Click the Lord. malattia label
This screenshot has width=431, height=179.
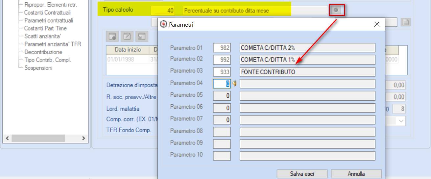click(x=123, y=109)
